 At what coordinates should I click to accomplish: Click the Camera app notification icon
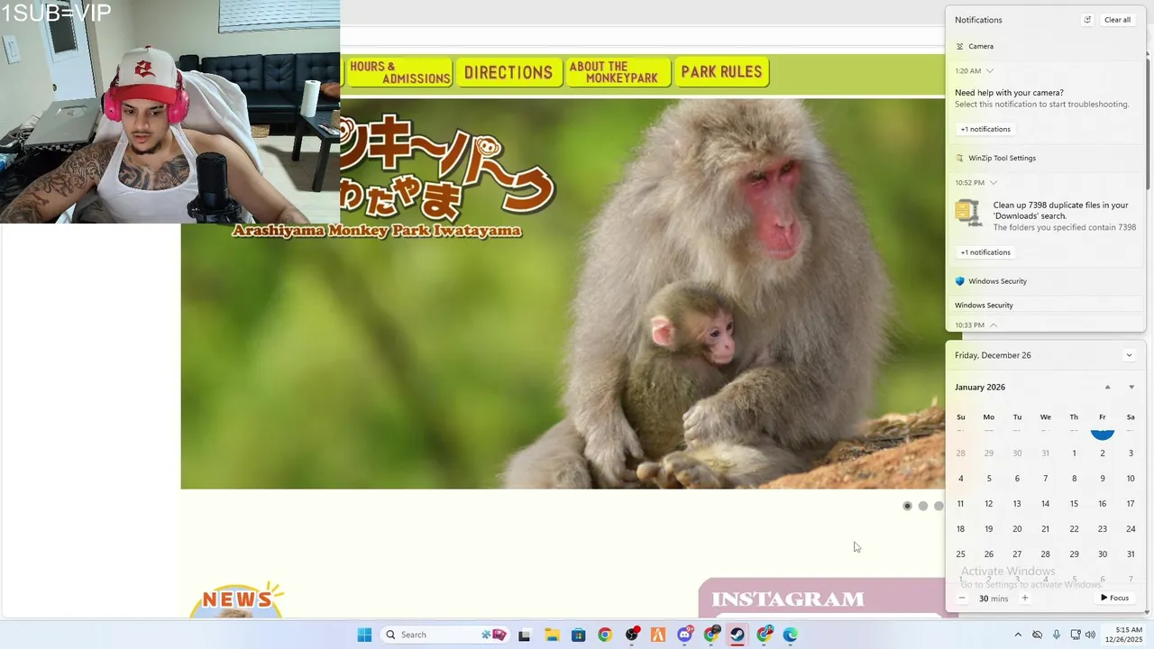[959, 46]
